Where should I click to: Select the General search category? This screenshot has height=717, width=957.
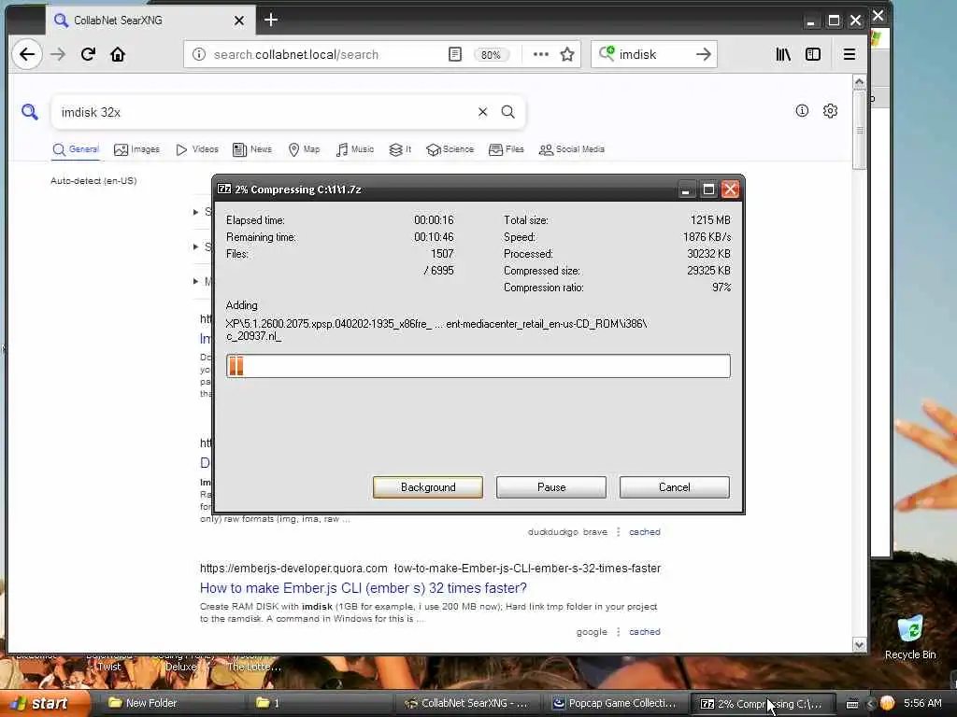76,149
